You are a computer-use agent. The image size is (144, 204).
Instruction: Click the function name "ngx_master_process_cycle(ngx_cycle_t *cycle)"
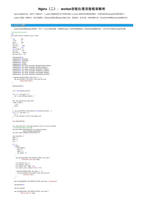click(25, 35)
